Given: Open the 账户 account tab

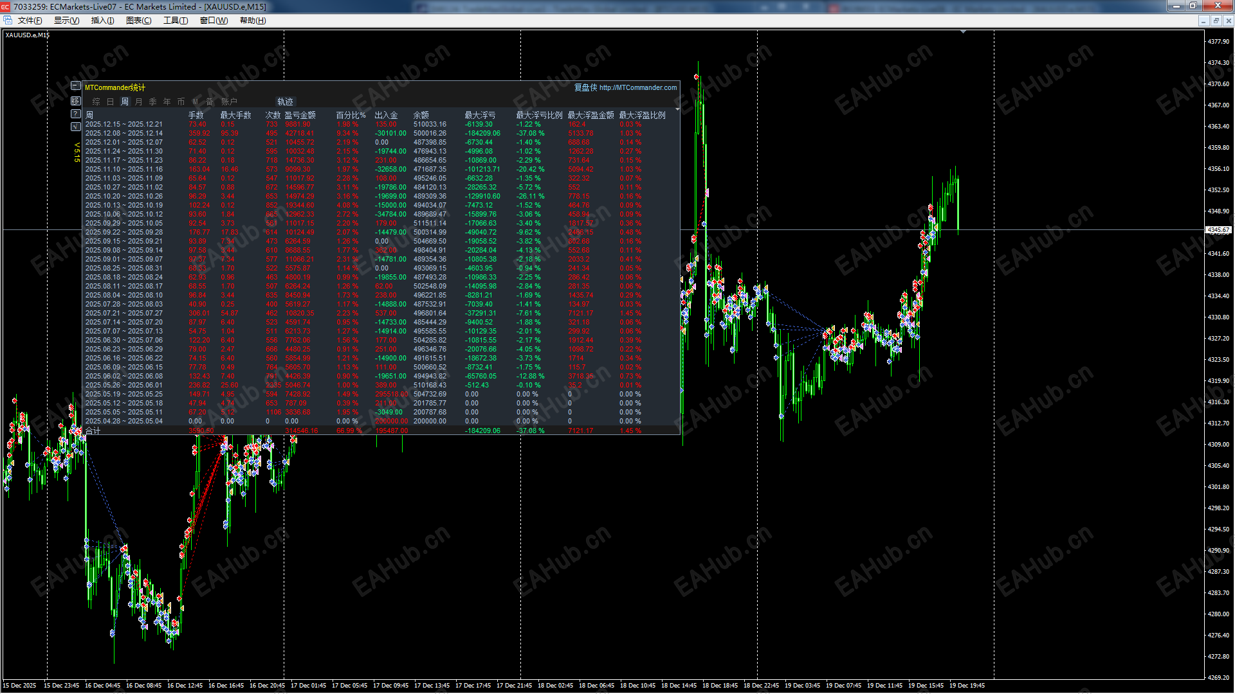Looking at the screenshot, I should tap(229, 102).
